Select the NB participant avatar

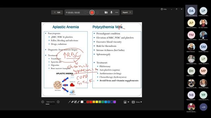tap(191, 95)
